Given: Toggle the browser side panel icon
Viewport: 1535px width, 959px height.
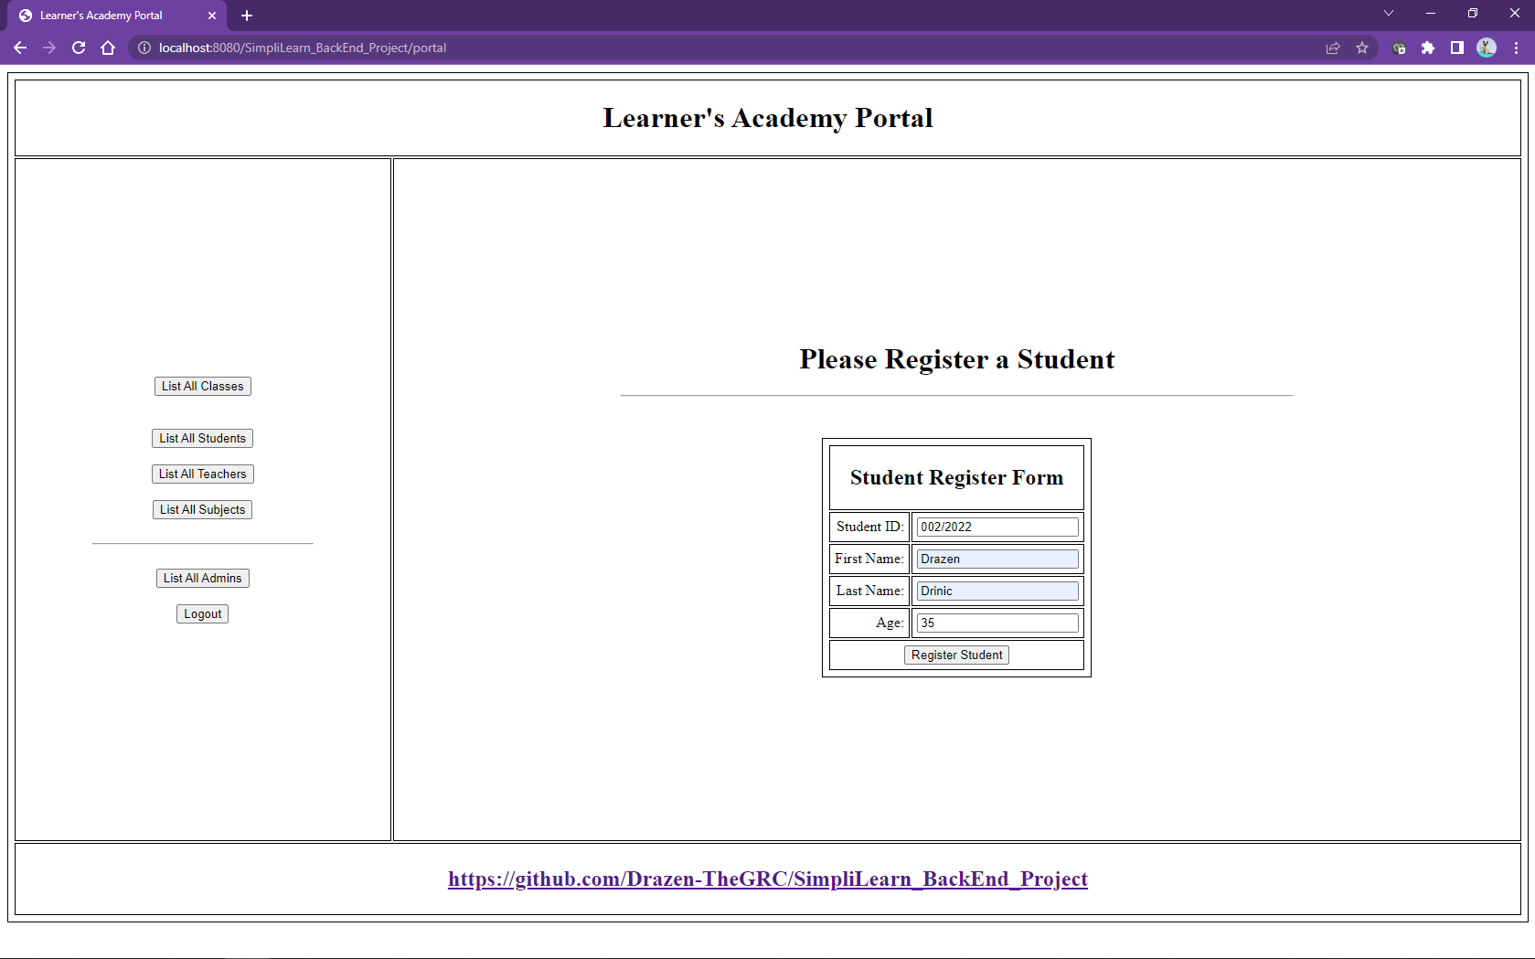Looking at the screenshot, I should click(x=1457, y=48).
